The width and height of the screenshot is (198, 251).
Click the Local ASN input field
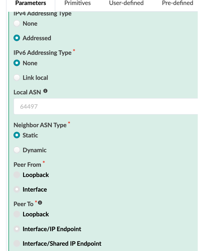tap(106, 106)
